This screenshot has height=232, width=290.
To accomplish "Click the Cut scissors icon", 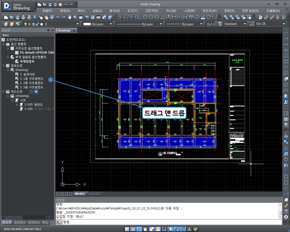I will click(35, 17).
